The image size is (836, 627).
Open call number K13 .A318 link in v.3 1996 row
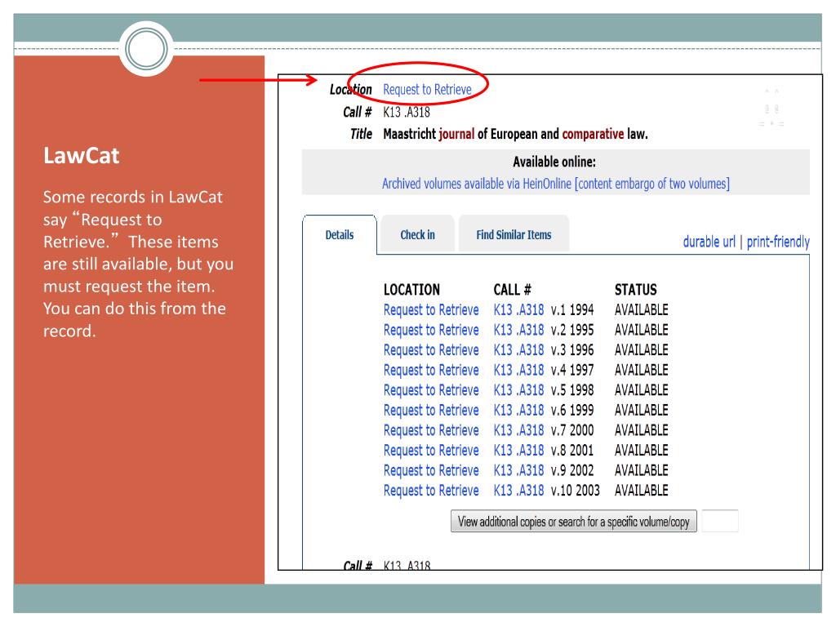tap(518, 349)
